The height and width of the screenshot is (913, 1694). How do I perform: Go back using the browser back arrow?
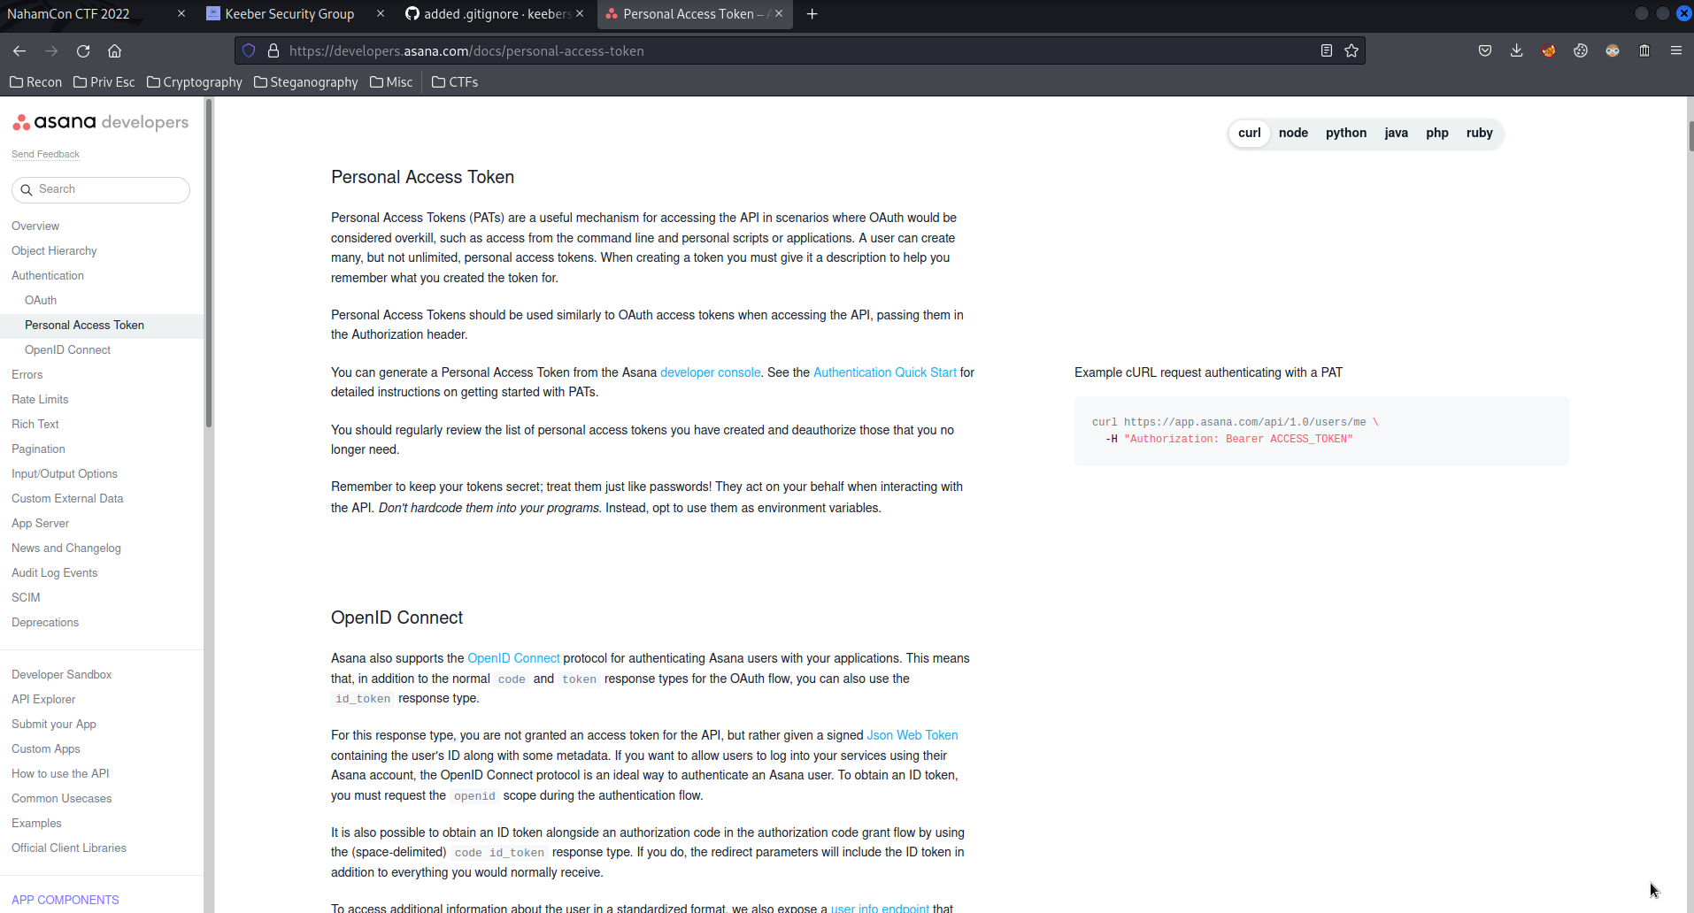click(x=19, y=50)
